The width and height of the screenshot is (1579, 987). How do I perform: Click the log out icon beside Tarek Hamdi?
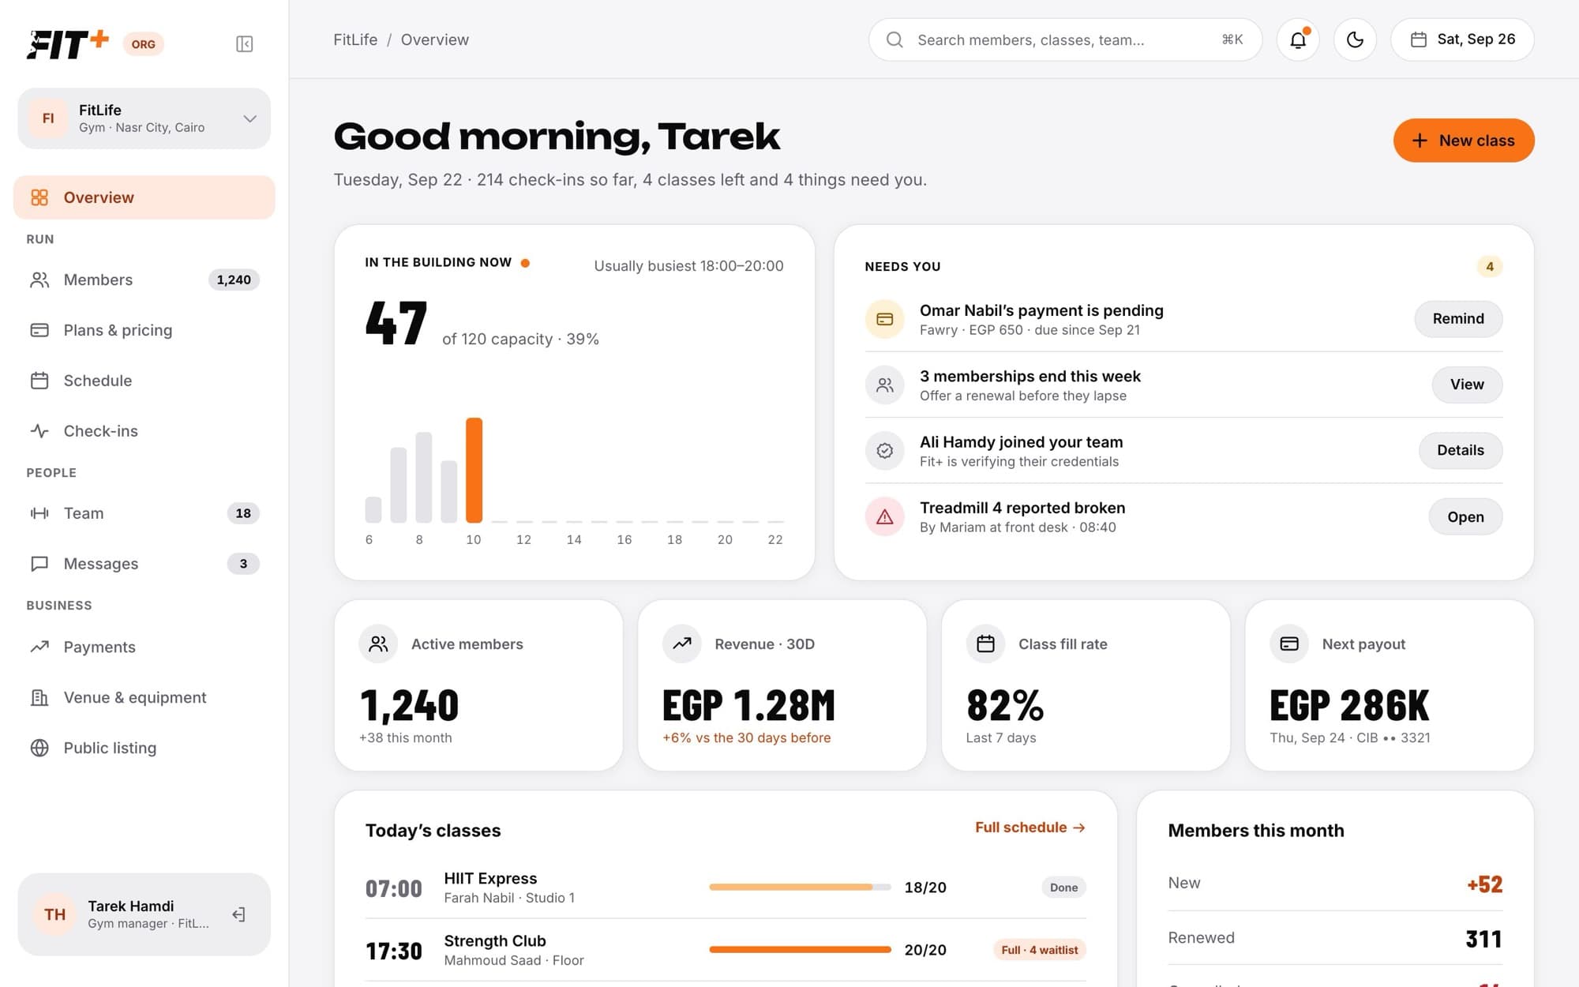(238, 914)
